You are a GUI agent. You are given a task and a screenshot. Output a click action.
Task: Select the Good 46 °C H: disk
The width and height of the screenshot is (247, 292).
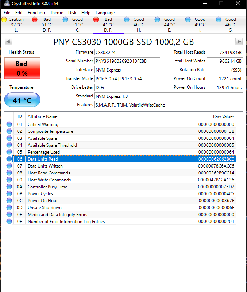pos(139,24)
